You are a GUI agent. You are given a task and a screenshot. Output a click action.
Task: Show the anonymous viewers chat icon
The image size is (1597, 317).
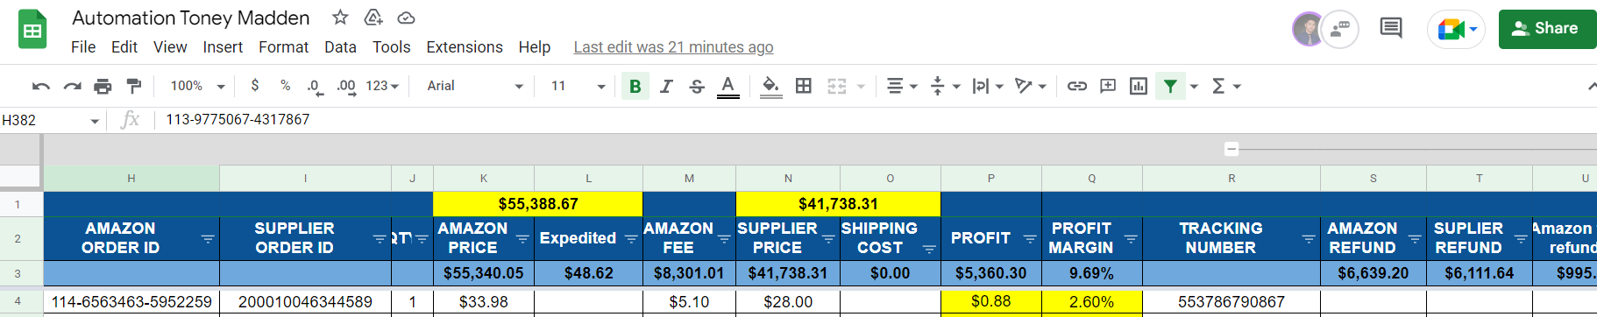[1340, 29]
